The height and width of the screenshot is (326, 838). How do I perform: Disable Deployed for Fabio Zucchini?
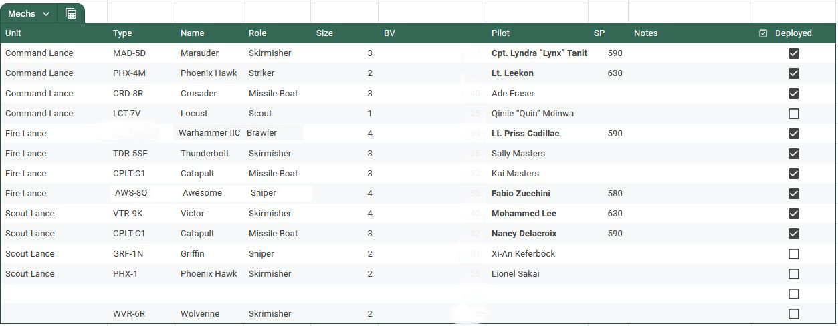(793, 194)
